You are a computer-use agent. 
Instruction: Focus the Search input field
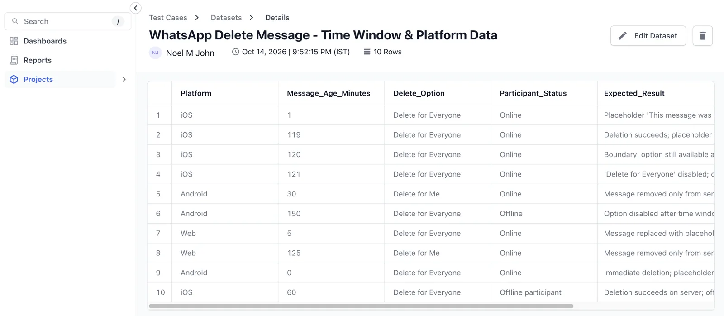(68, 21)
